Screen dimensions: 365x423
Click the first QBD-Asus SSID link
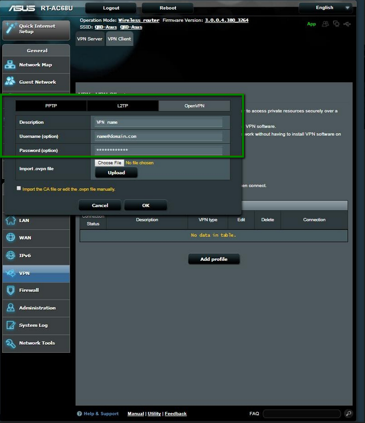coord(106,27)
